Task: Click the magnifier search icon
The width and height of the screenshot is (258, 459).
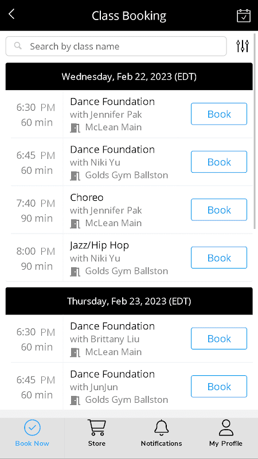Action: pyautogui.click(x=18, y=46)
